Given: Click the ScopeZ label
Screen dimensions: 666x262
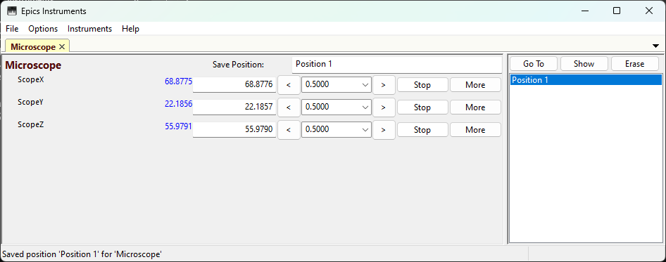Looking at the screenshot, I should [x=30, y=124].
